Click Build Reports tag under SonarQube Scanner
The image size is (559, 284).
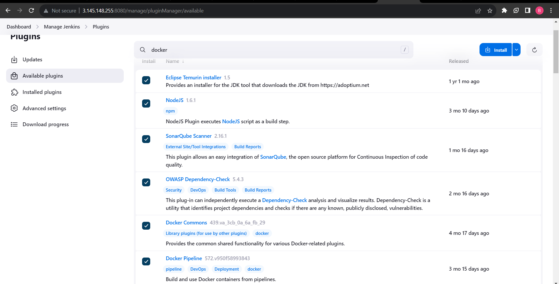click(x=247, y=147)
